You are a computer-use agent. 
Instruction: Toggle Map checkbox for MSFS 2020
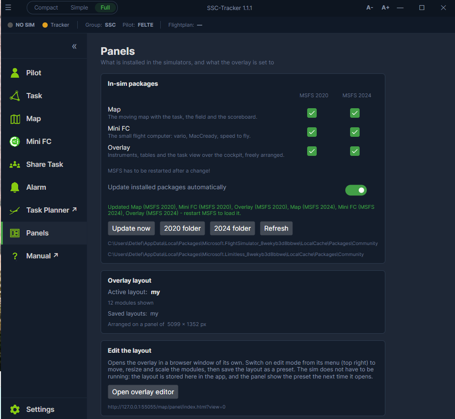[312, 113]
